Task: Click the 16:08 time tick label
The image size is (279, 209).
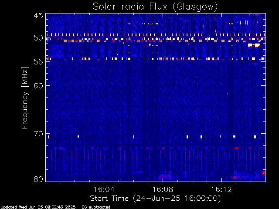Action: click(x=163, y=189)
